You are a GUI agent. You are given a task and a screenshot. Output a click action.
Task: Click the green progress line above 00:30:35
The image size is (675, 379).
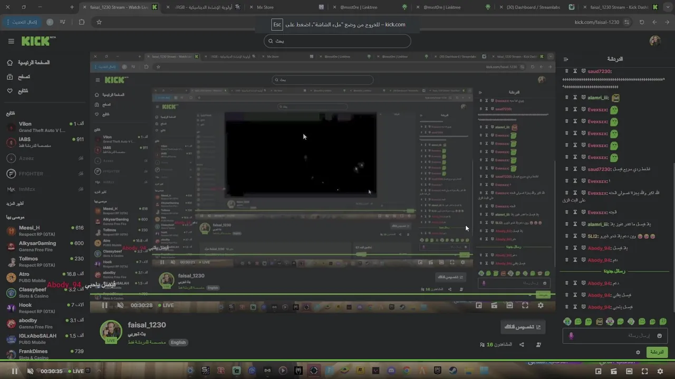[x=337, y=361]
